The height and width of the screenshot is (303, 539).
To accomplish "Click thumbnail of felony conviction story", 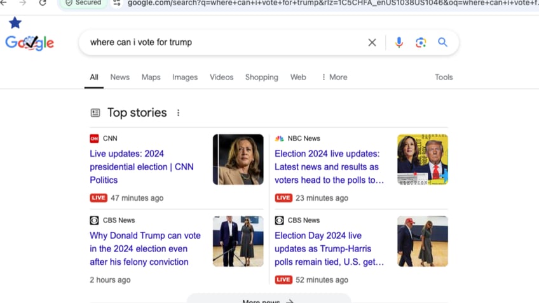I will coord(238,241).
